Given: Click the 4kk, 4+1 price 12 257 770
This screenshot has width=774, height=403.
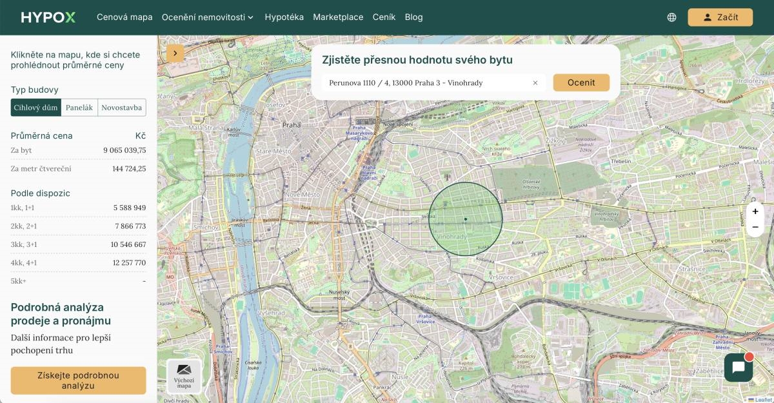Looking at the screenshot, I should point(129,262).
